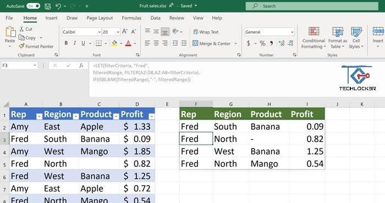Click the Align Left icon

click(147, 43)
